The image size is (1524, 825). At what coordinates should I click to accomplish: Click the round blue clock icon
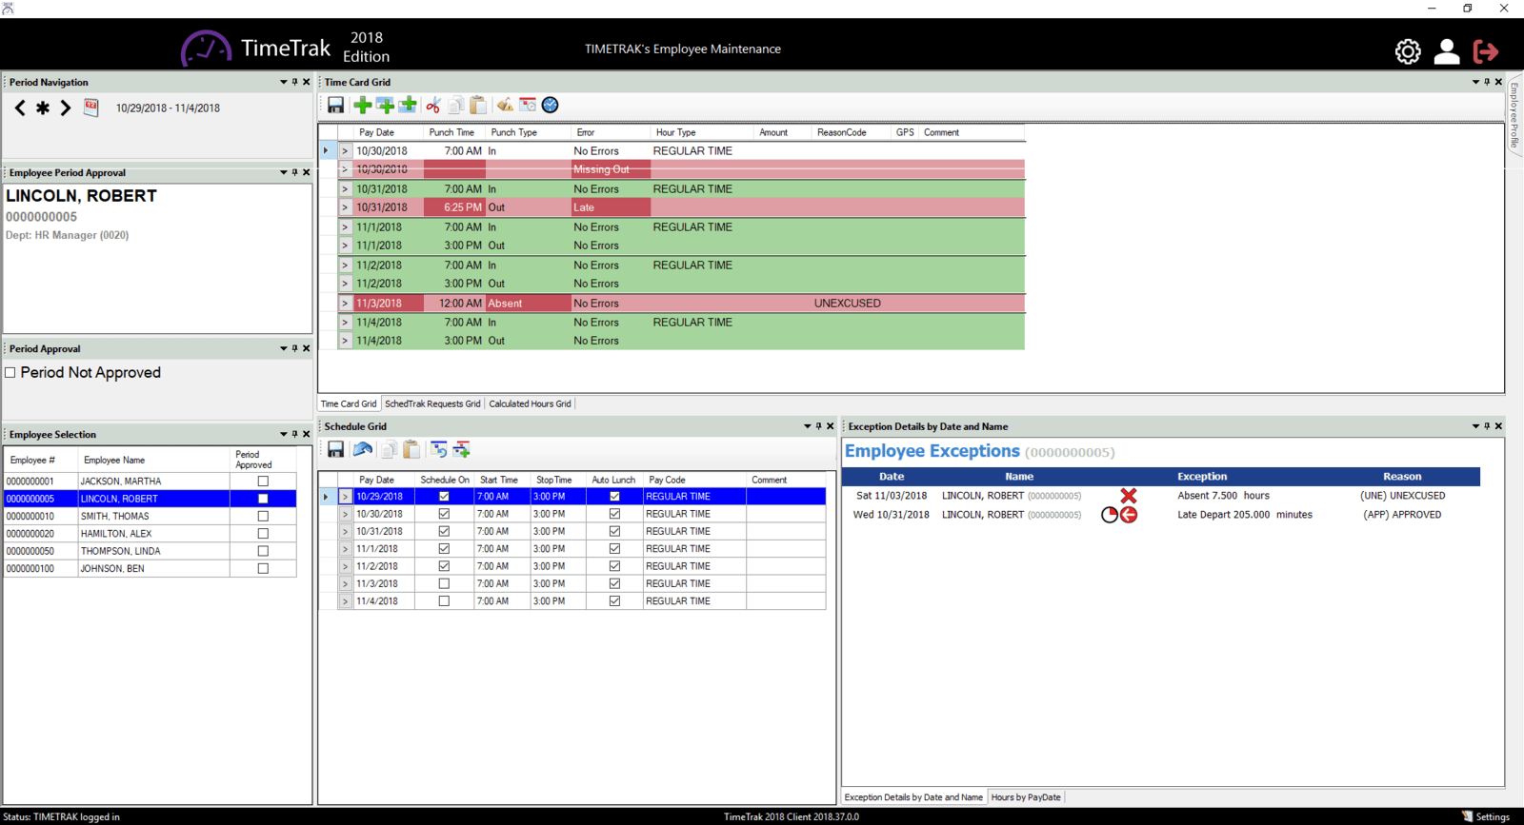click(551, 106)
